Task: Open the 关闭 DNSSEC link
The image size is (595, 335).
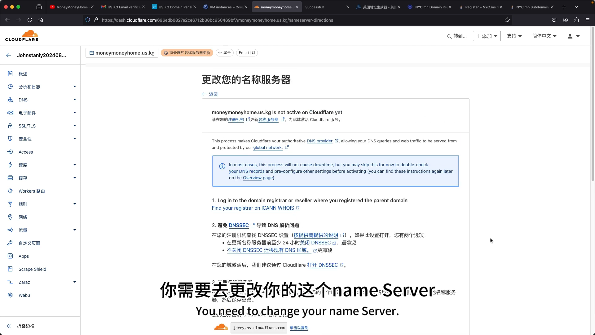Action: (x=318, y=243)
